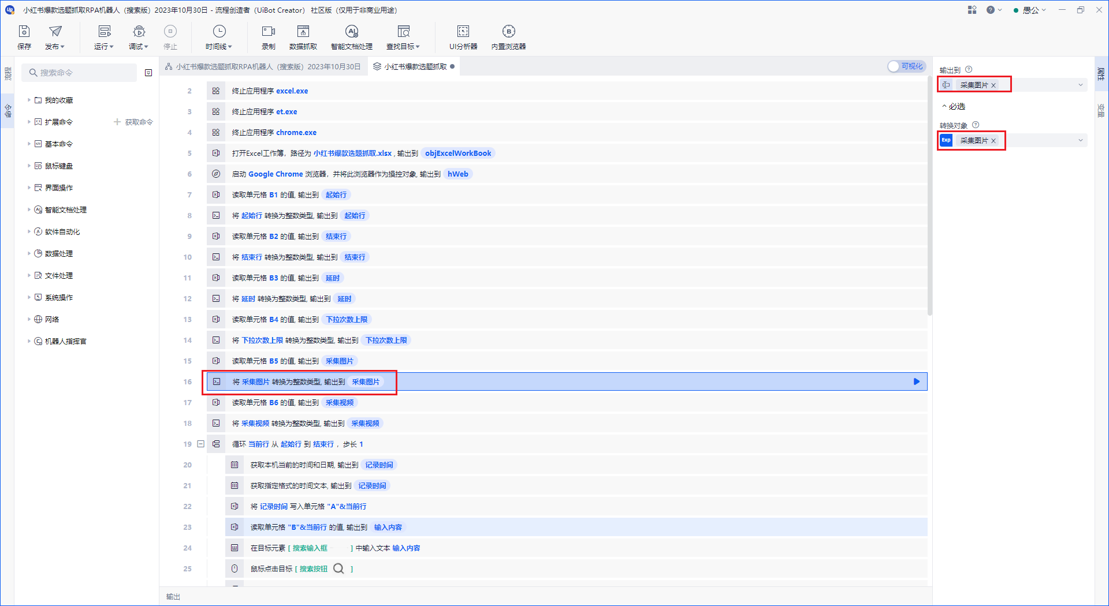This screenshot has height=606, width=1109.
Task: Click the icon on the 终止应用程序 chrome.exe row
Action: click(216, 132)
